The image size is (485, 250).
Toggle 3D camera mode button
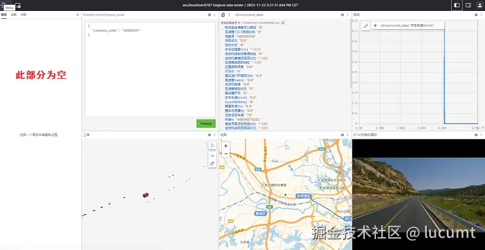pyautogui.click(x=212, y=155)
